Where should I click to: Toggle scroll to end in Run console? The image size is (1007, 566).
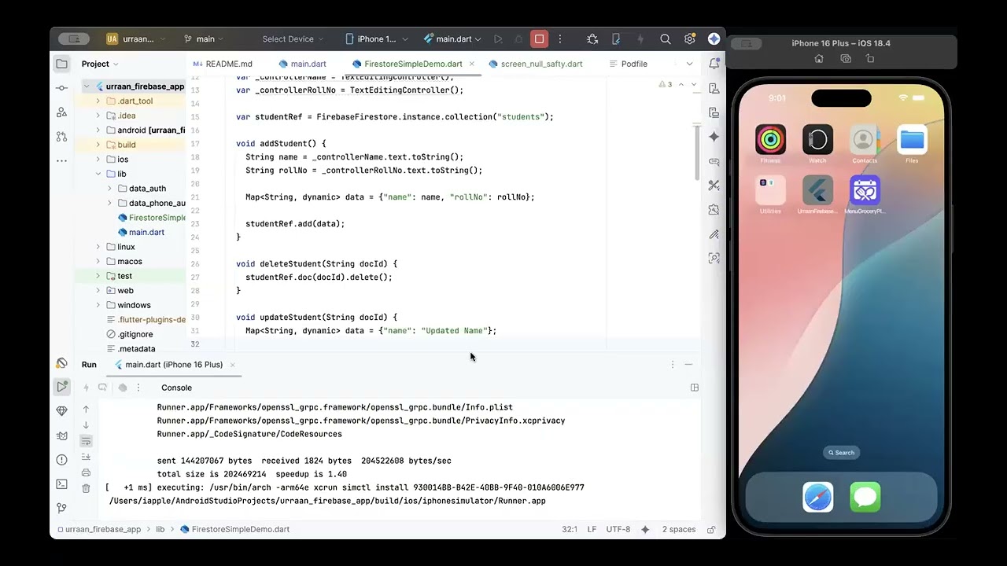pyautogui.click(x=86, y=457)
